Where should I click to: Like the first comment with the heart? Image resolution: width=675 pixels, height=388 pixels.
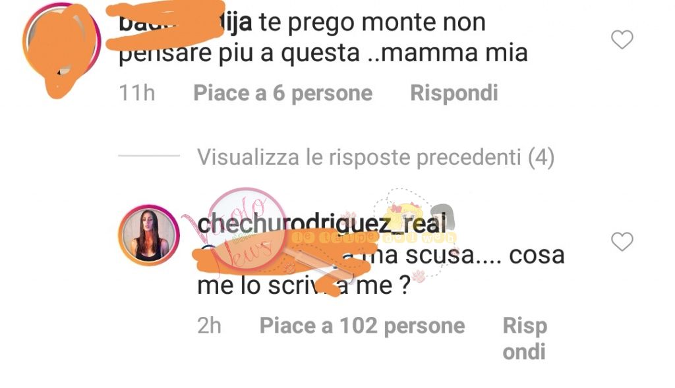pos(622,40)
